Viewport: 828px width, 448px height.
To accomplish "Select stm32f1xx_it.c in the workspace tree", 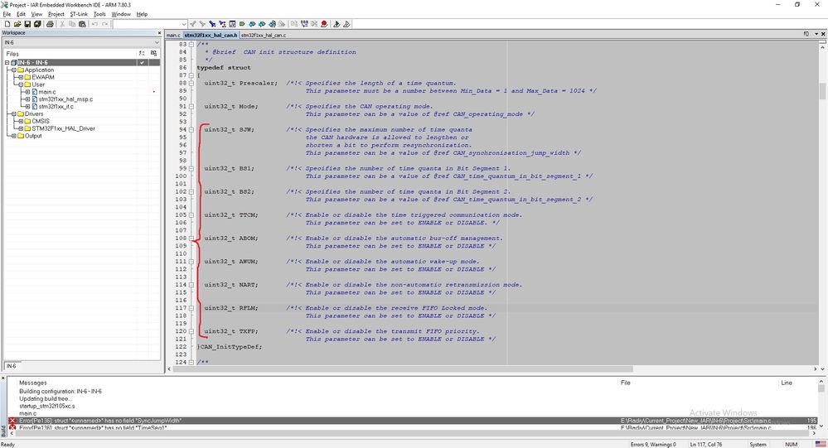I will click(x=56, y=107).
